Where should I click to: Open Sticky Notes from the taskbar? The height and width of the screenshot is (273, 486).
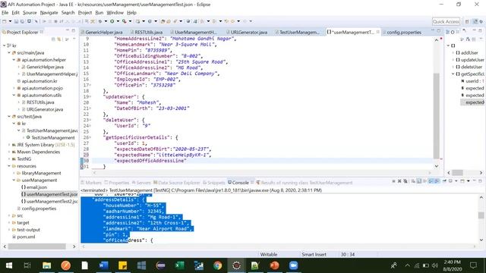(122, 265)
